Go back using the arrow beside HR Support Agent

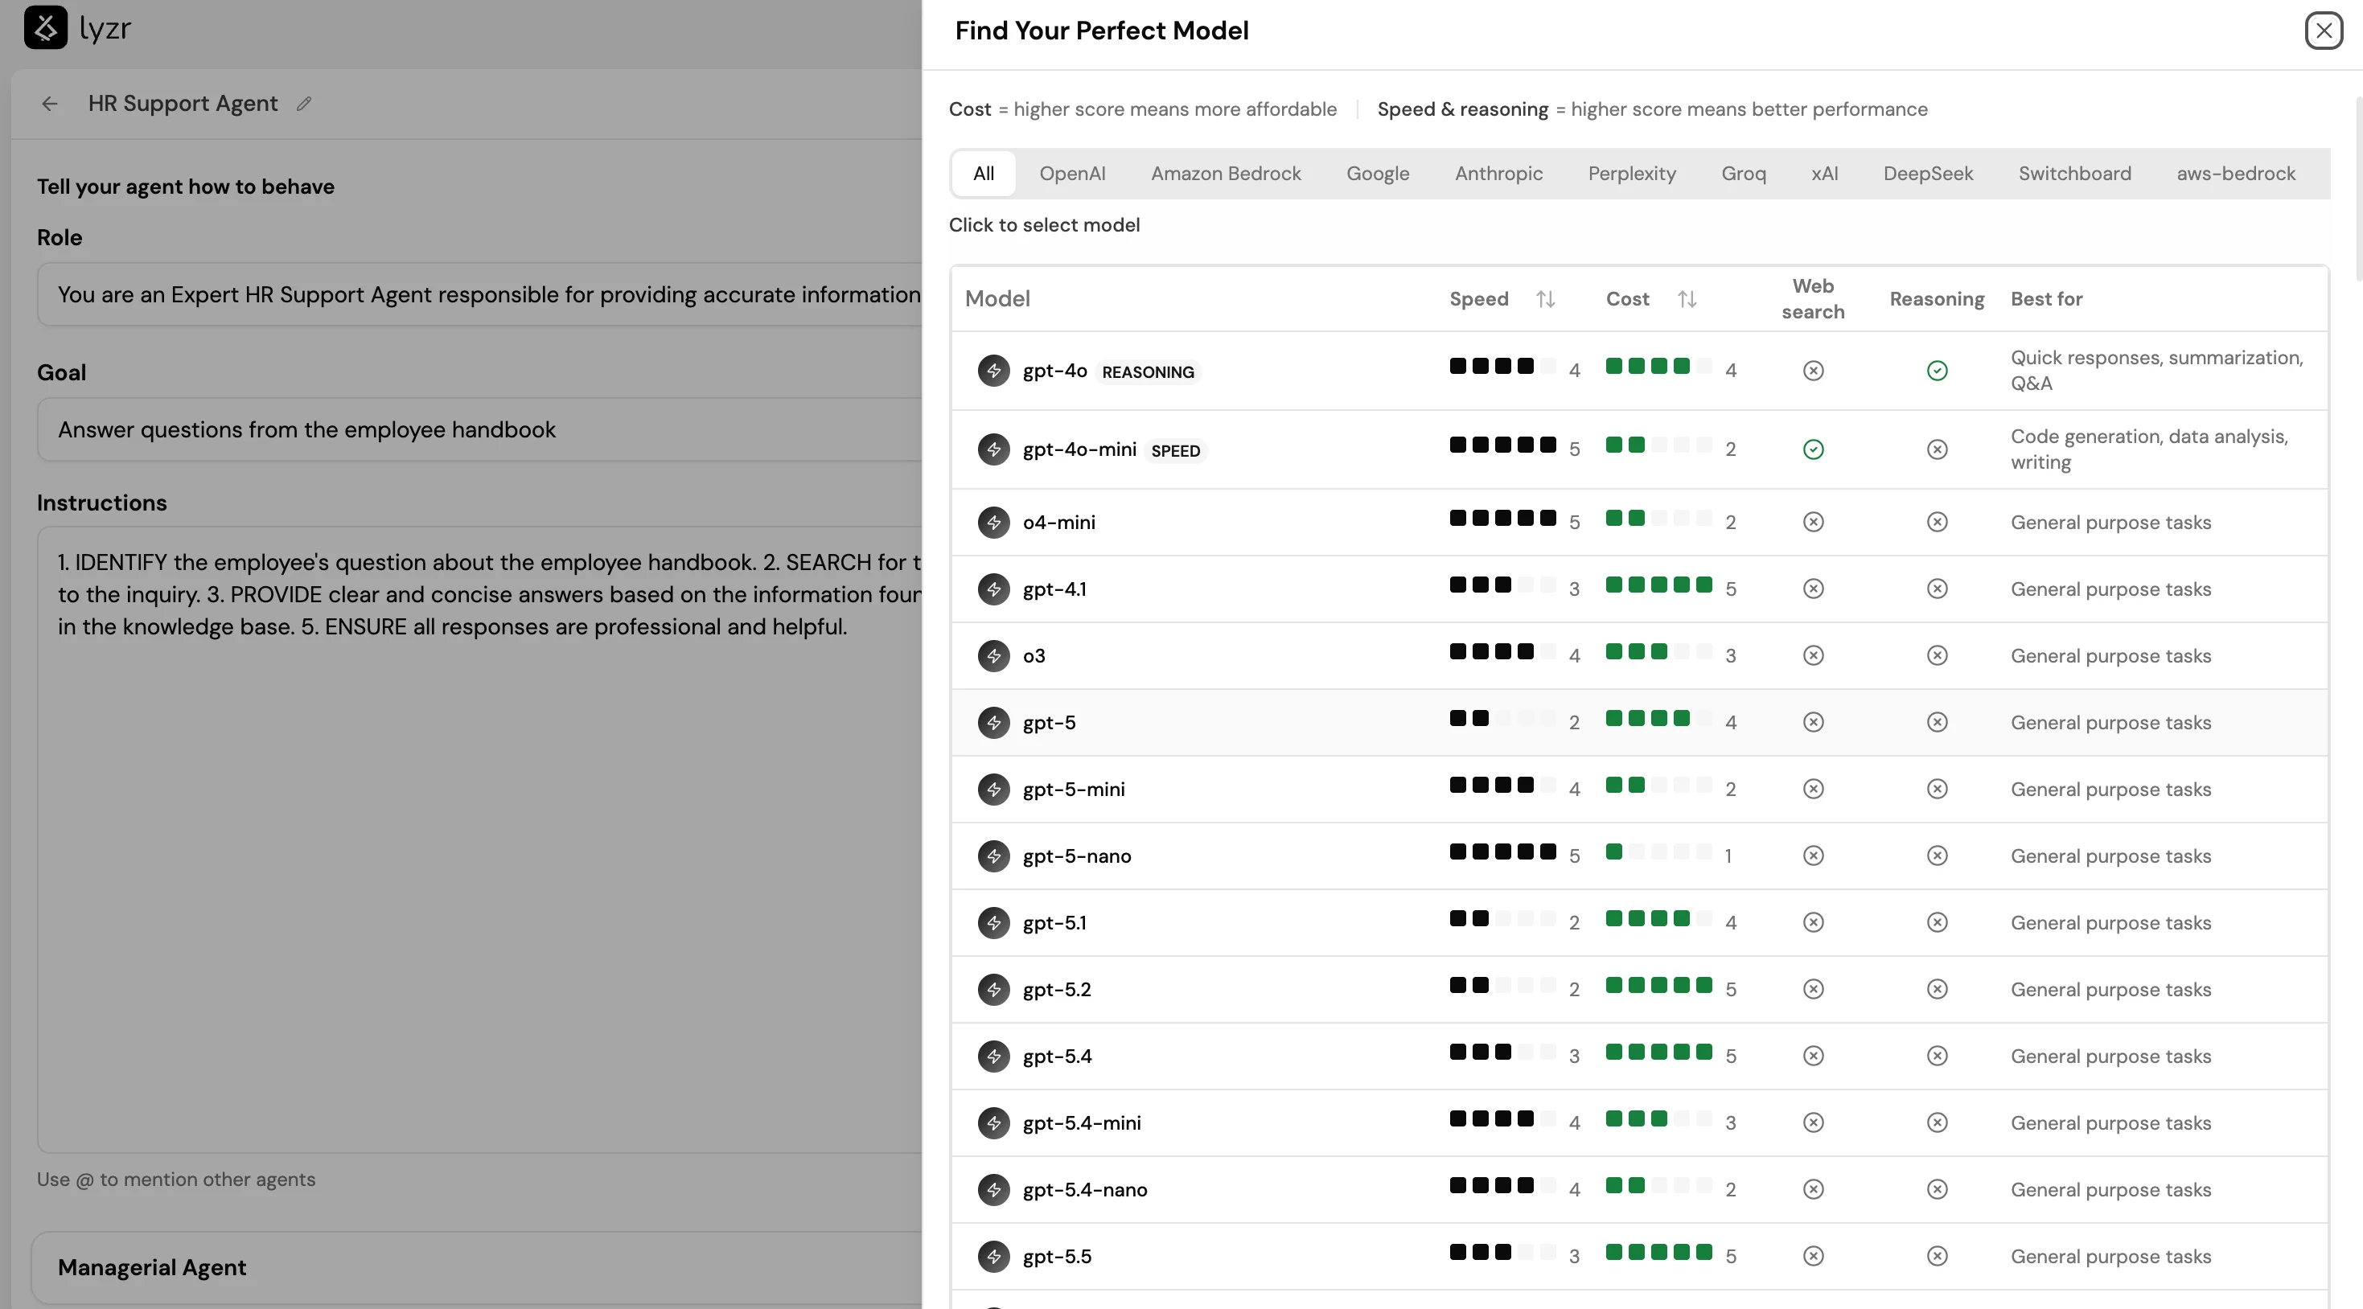tap(50, 104)
